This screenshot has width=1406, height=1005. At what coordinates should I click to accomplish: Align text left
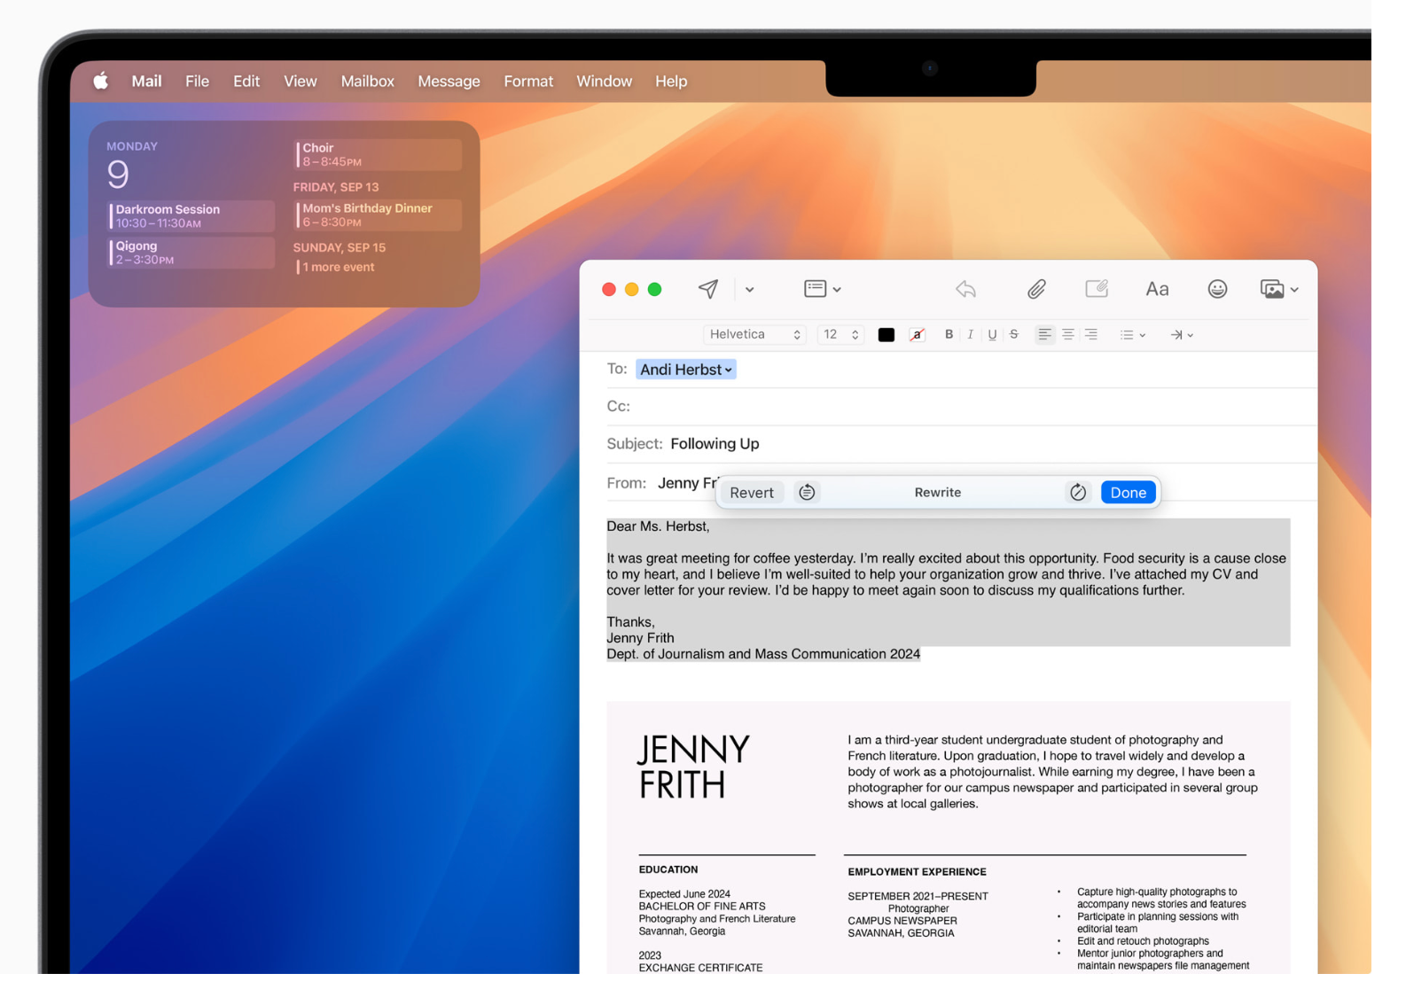[x=1045, y=334]
